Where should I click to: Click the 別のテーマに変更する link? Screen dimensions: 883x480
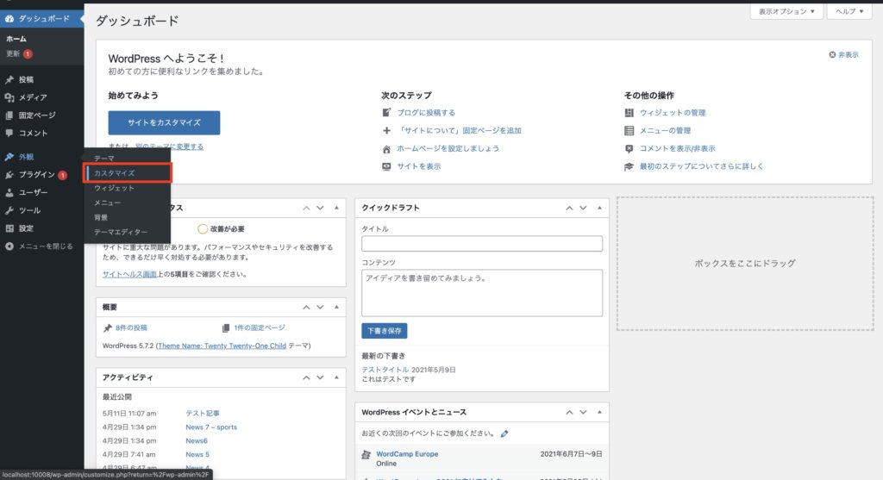click(x=170, y=146)
